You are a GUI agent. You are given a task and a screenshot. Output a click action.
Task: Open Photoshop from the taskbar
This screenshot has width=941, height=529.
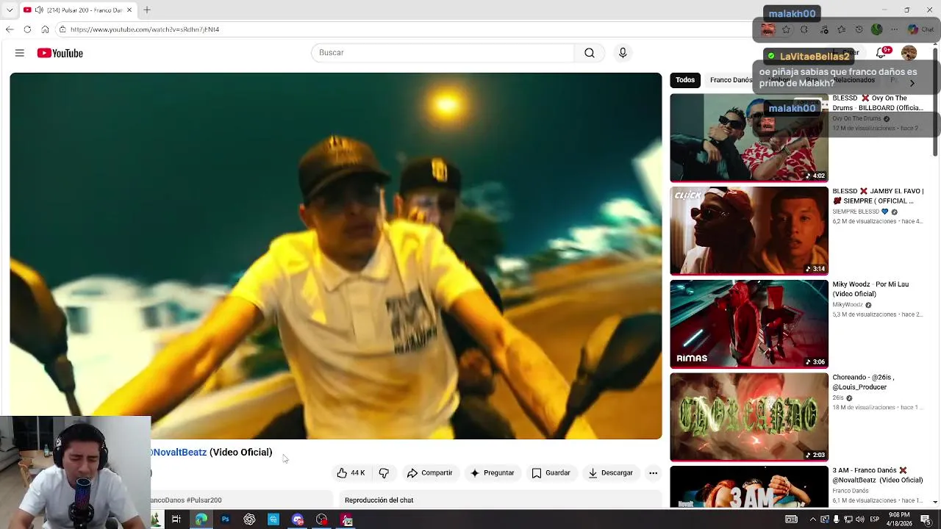(225, 519)
